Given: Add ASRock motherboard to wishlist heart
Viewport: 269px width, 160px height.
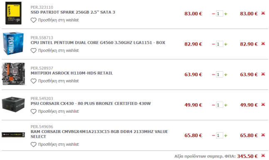Looking at the screenshot, I should click(33, 81).
